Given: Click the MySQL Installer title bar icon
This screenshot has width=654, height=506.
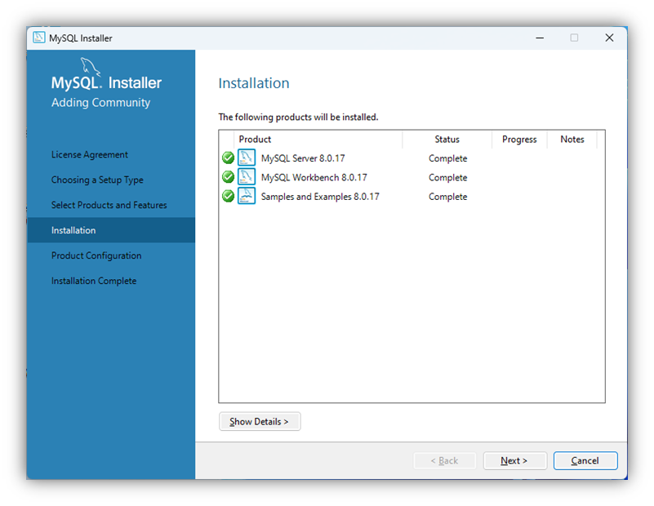Looking at the screenshot, I should pos(39,38).
